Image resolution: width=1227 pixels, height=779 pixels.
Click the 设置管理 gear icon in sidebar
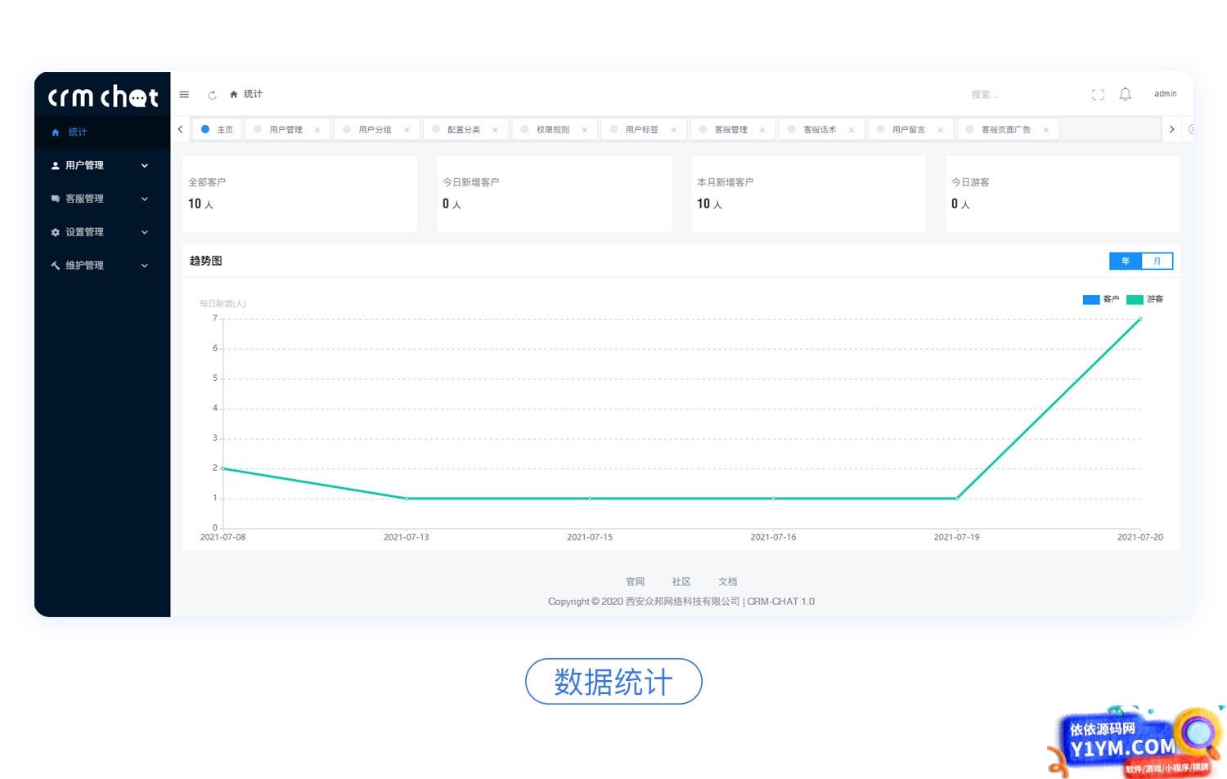point(56,232)
